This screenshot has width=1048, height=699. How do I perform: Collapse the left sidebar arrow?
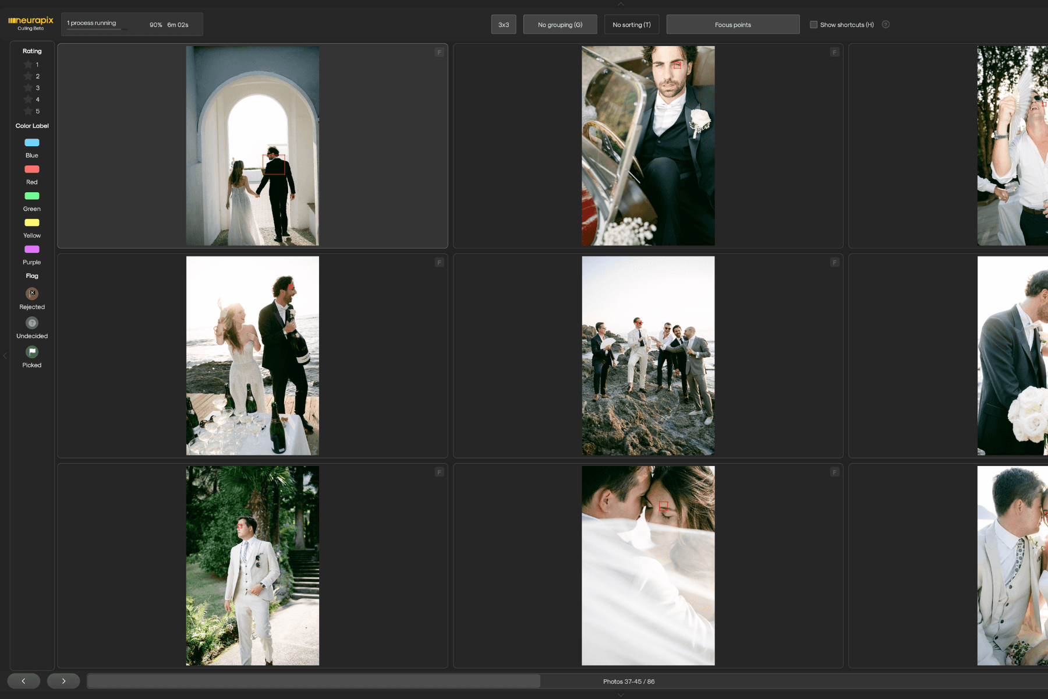pos(5,355)
